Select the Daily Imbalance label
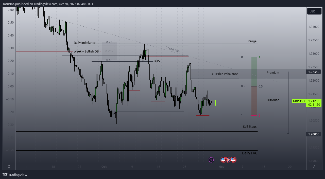The width and height of the screenshot is (325, 179). pyautogui.click(x=85, y=43)
